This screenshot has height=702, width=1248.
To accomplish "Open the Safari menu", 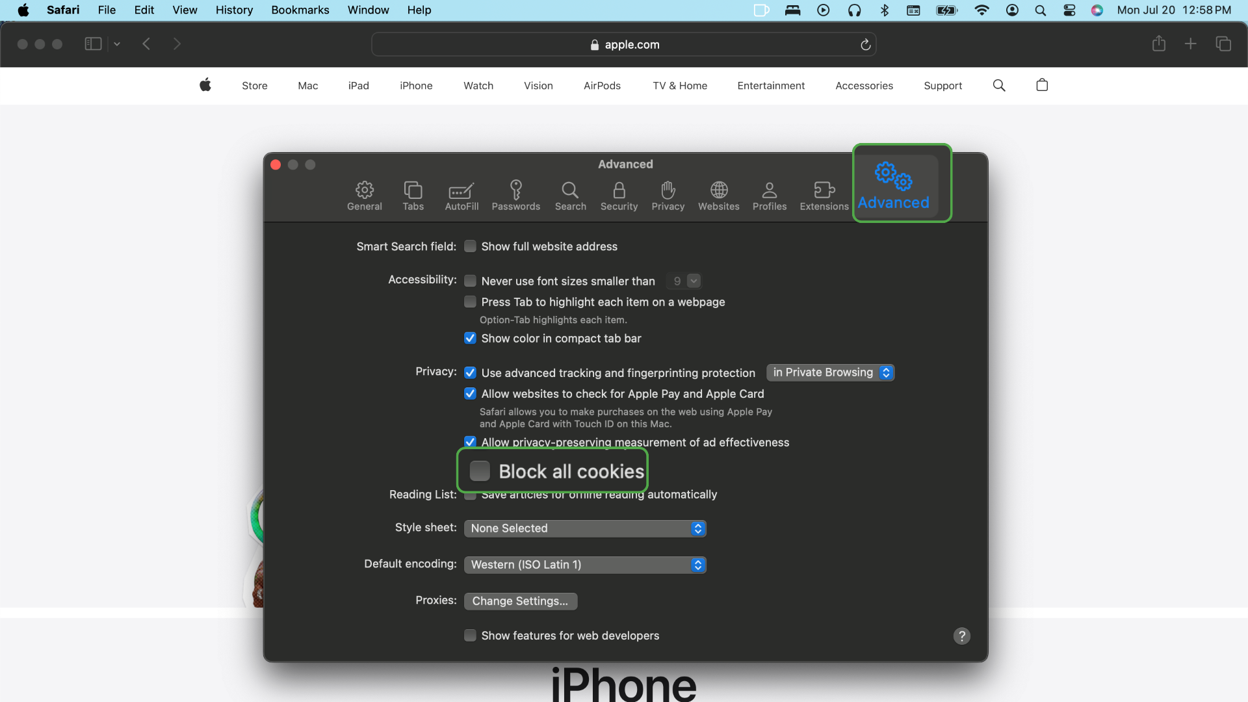I will [x=63, y=10].
